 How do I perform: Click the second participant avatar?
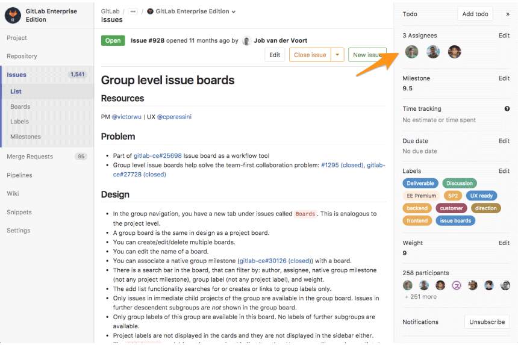pyautogui.click(x=424, y=285)
